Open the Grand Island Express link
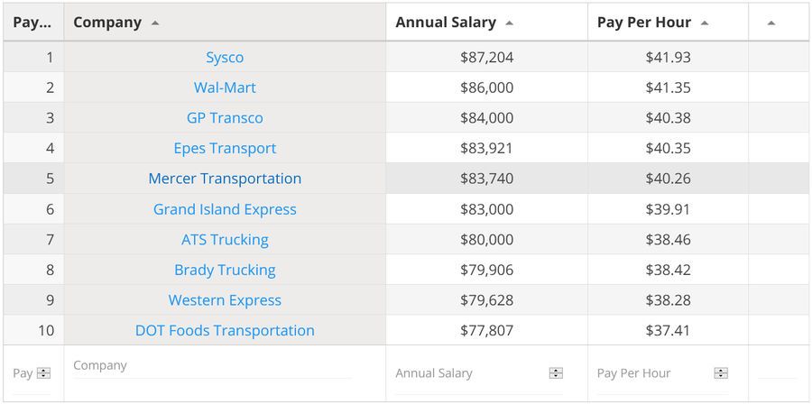 point(225,209)
